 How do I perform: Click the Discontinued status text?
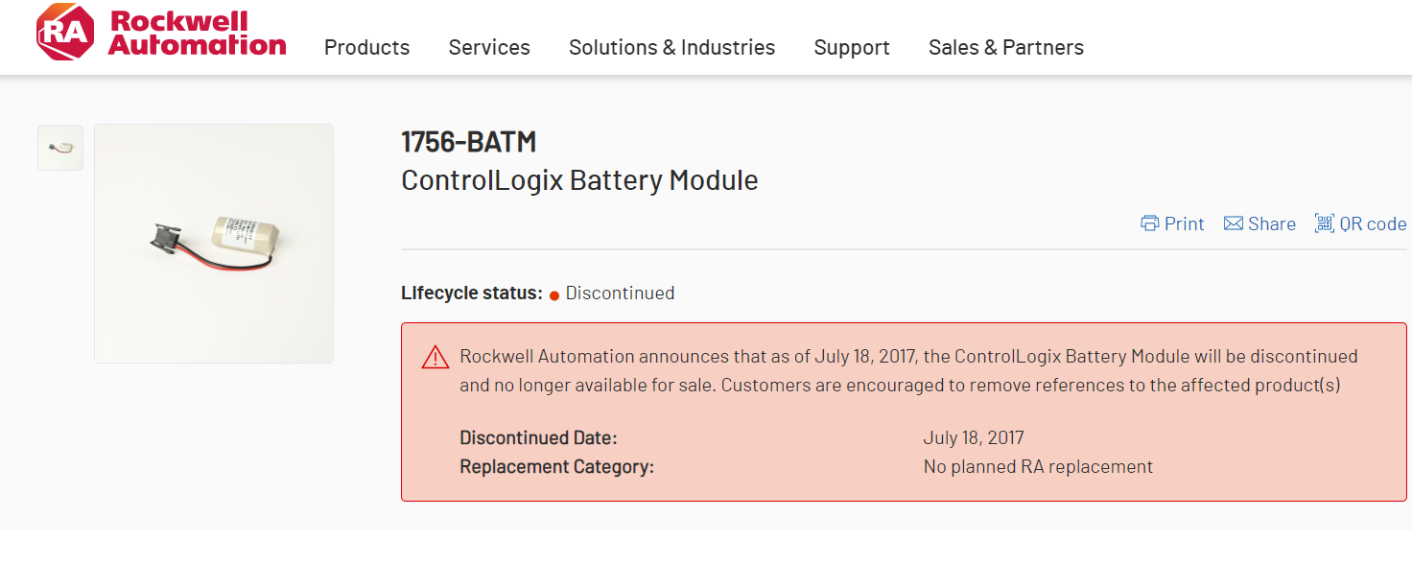(x=620, y=294)
